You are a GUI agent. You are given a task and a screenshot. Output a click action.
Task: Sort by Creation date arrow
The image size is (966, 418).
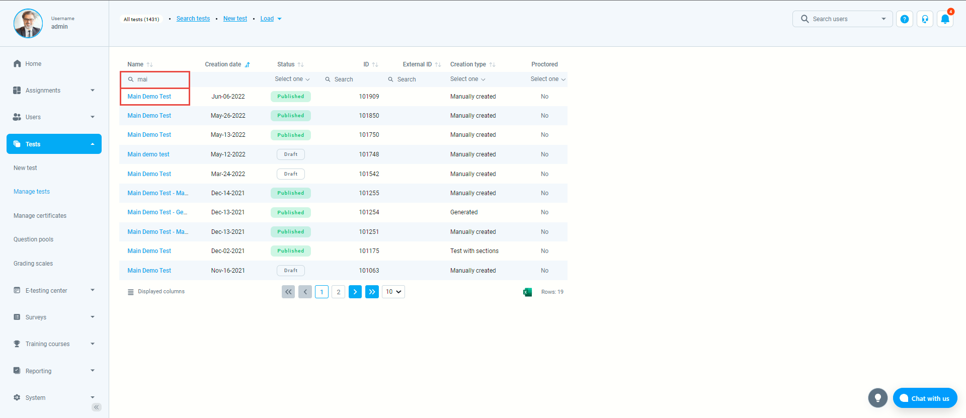coord(248,64)
